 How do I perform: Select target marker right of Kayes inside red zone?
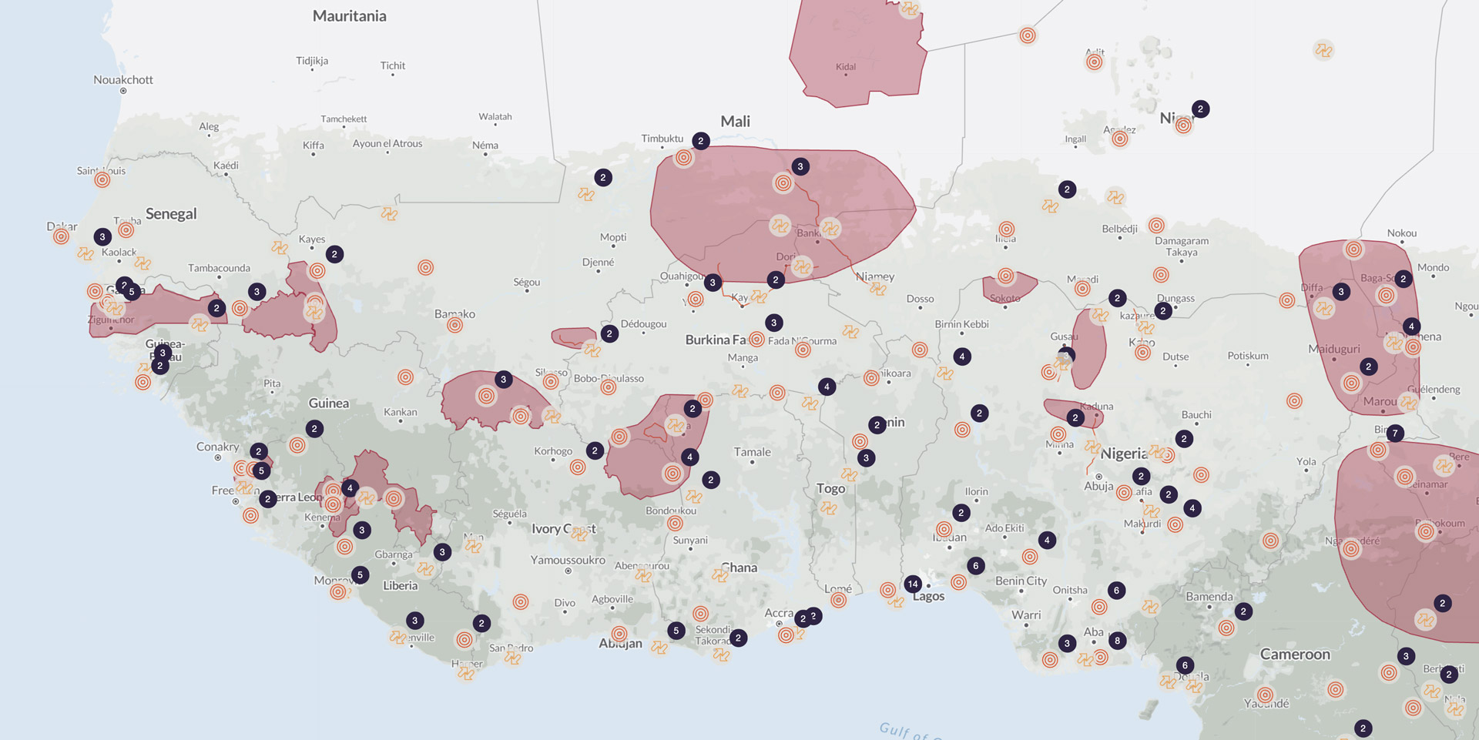[x=317, y=271]
